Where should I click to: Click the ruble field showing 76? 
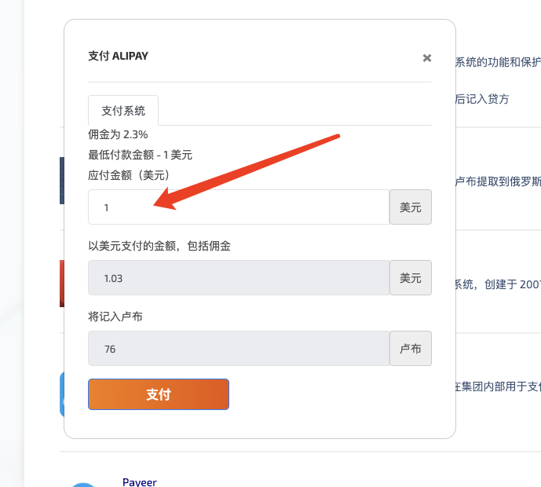[x=239, y=349]
